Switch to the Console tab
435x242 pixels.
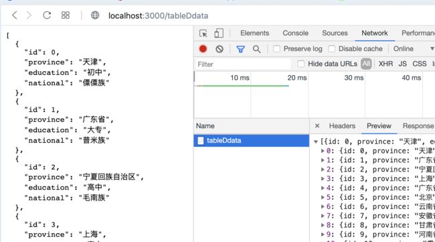pyautogui.click(x=295, y=33)
